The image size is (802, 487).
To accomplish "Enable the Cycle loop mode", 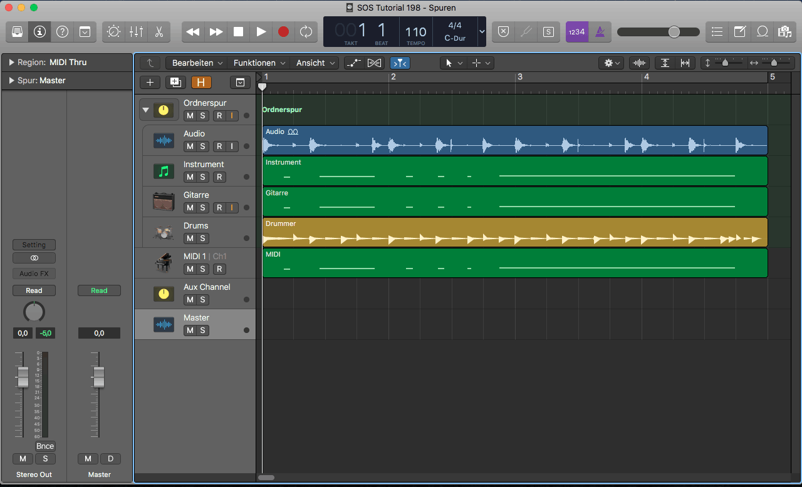I will (x=306, y=32).
